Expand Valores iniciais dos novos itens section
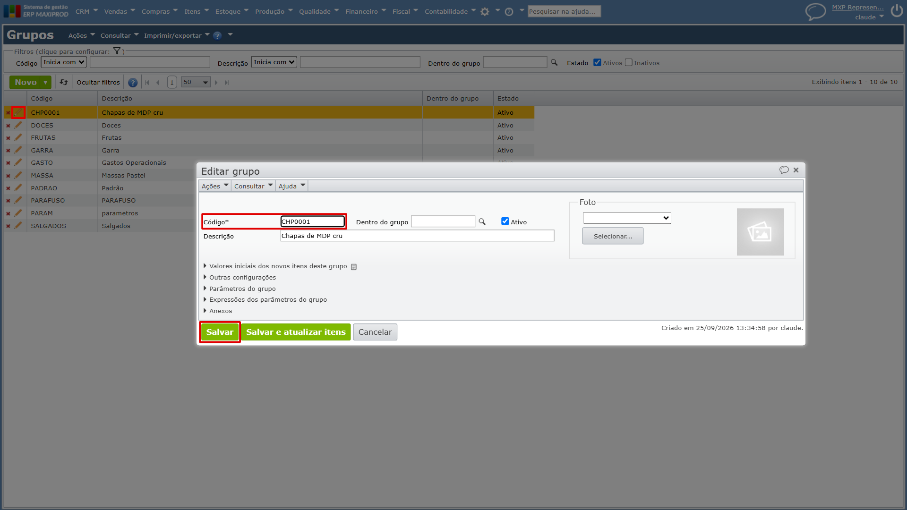 tap(278, 266)
